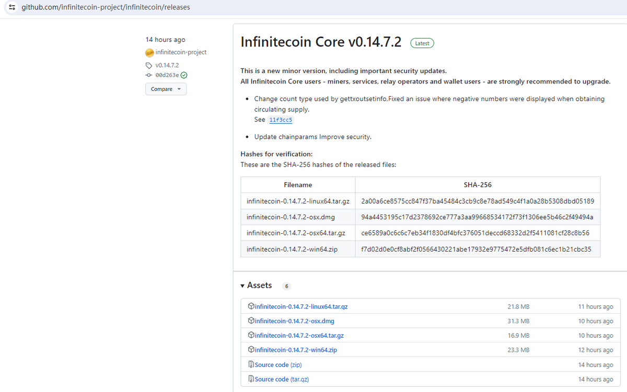Click table cell infinitecoin-0.14.7.2-osx.dmg
Image resolution: width=627 pixels, height=392 pixels.
(x=298, y=217)
